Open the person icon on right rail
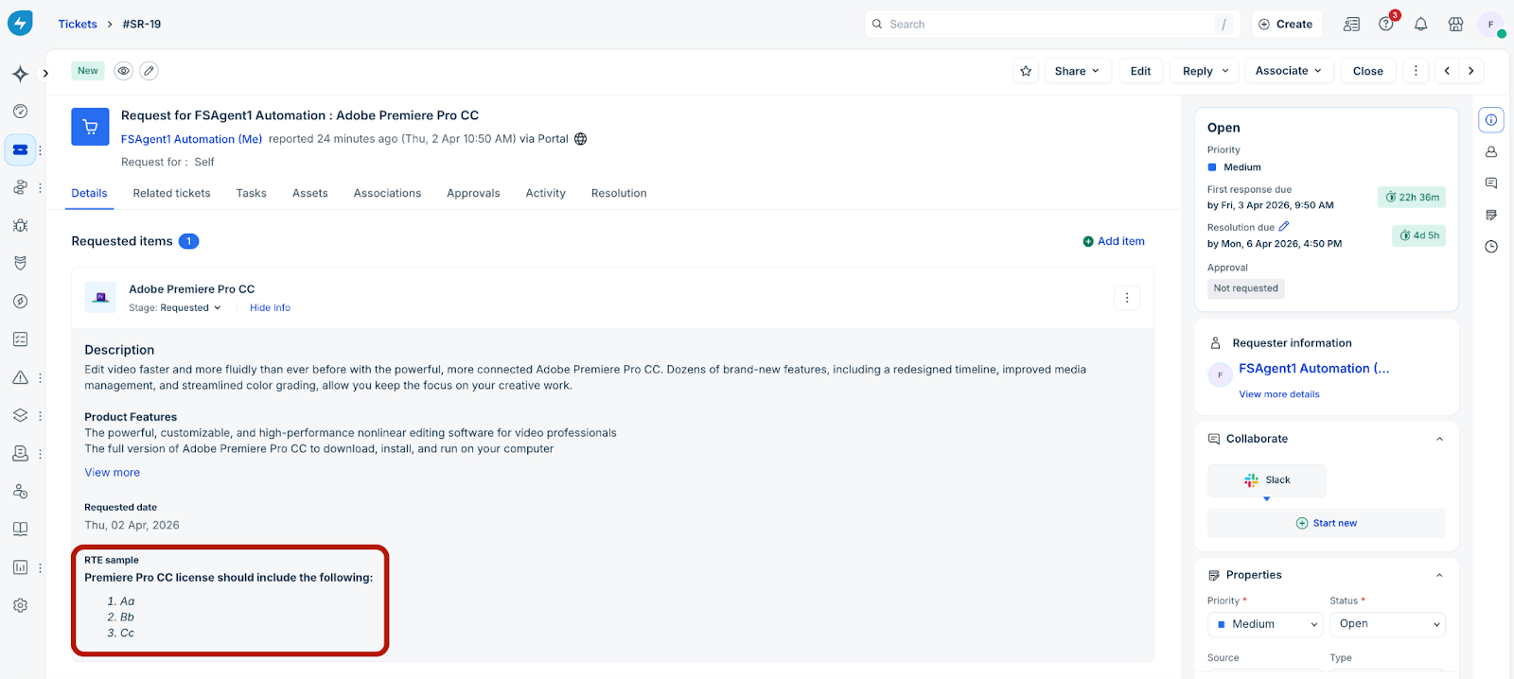1514x679 pixels. click(x=1491, y=151)
